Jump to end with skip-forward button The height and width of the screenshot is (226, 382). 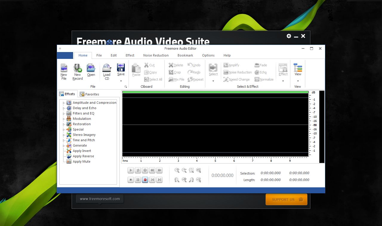pyautogui.click(x=159, y=180)
